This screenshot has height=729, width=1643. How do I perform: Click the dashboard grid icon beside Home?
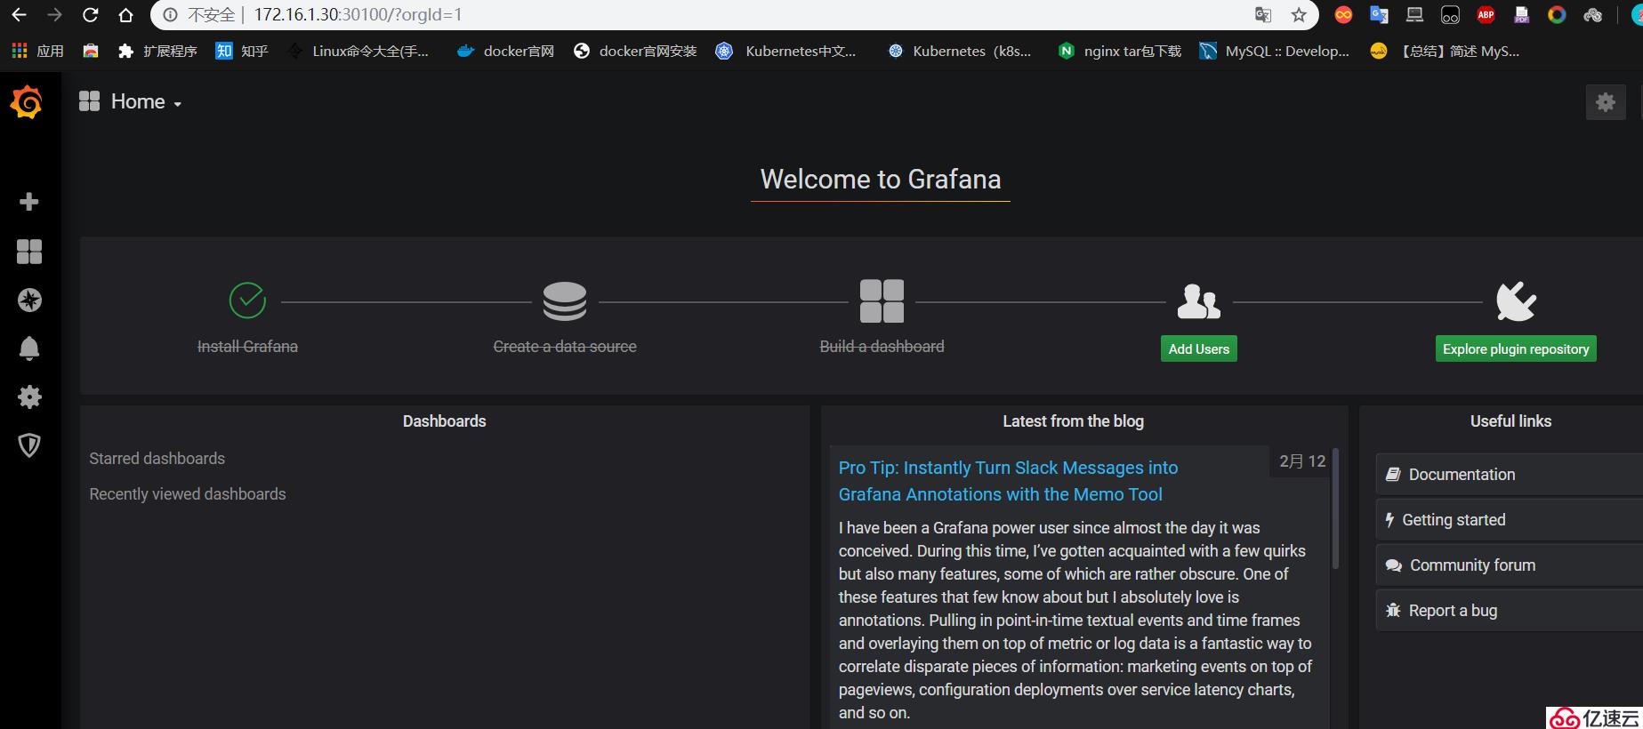pyautogui.click(x=89, y=101)
